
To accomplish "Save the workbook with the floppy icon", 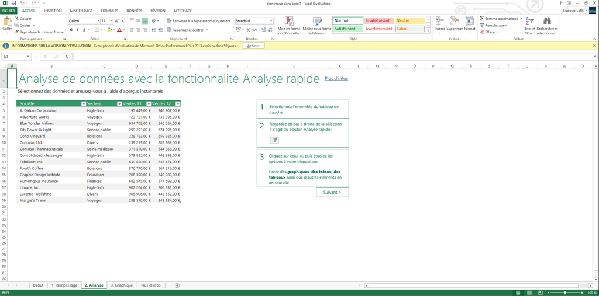I will click(13, 3).
